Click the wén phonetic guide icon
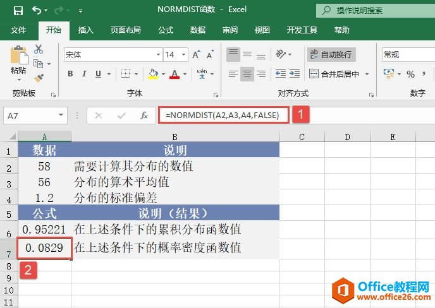This screenshot has width=435, height=308. [x=202, y=74]
